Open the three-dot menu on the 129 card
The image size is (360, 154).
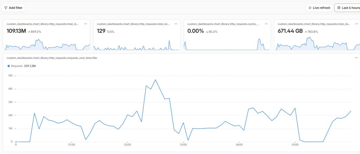click(176, 24)
